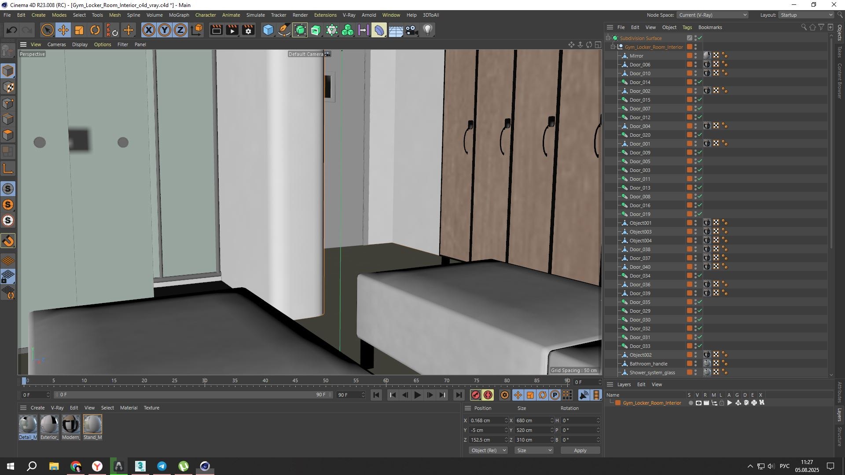
Task: Select the Bathroom_handle object
Action: tap(648, 364)
